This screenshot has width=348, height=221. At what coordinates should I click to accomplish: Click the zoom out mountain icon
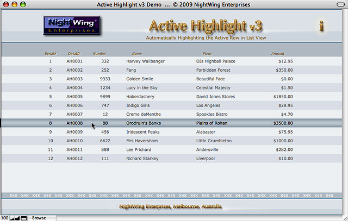(12, 218)
